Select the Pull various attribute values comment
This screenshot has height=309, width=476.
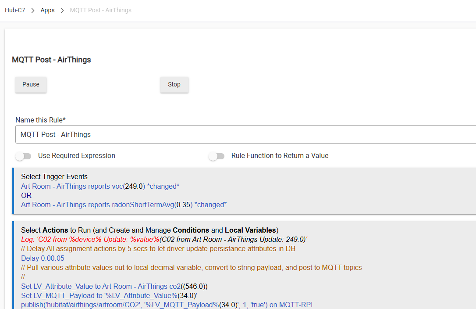191,268
